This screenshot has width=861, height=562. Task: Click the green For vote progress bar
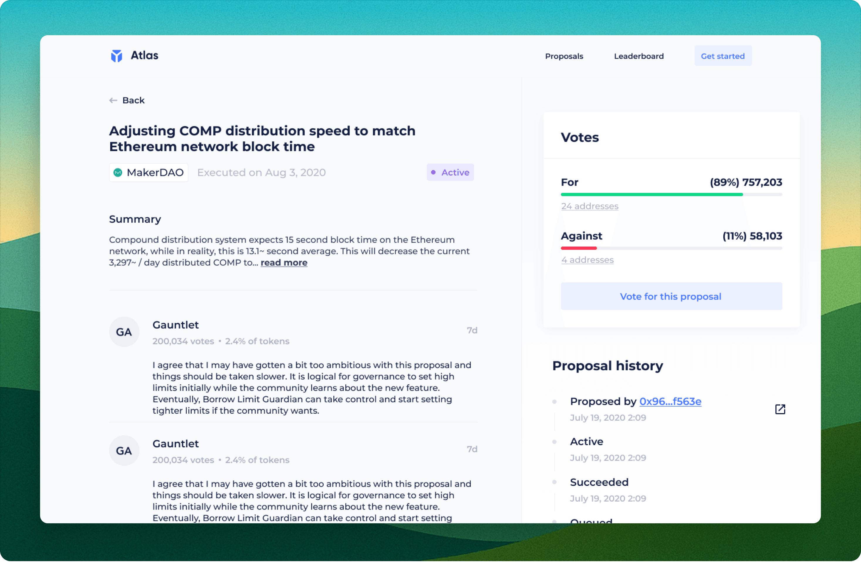pos(651,194)
